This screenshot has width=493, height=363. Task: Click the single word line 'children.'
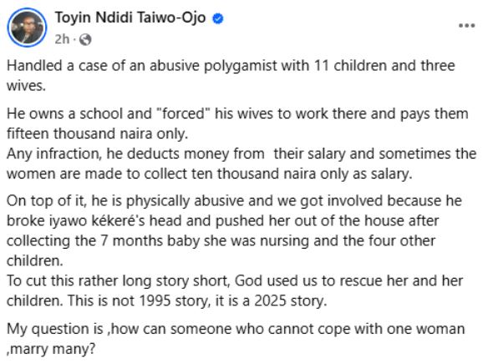tap(35, 261)
